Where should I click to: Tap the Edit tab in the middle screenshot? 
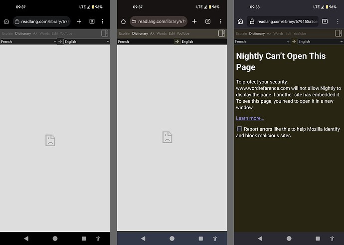pos(172,33)
